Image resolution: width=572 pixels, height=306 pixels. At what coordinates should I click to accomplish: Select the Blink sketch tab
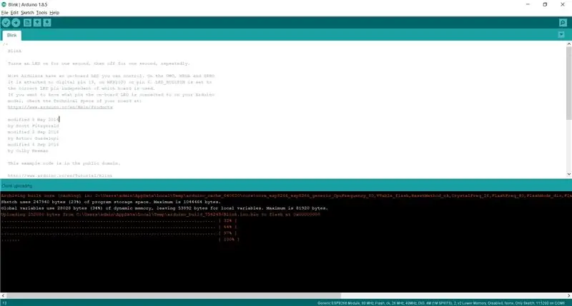(11, 35)
